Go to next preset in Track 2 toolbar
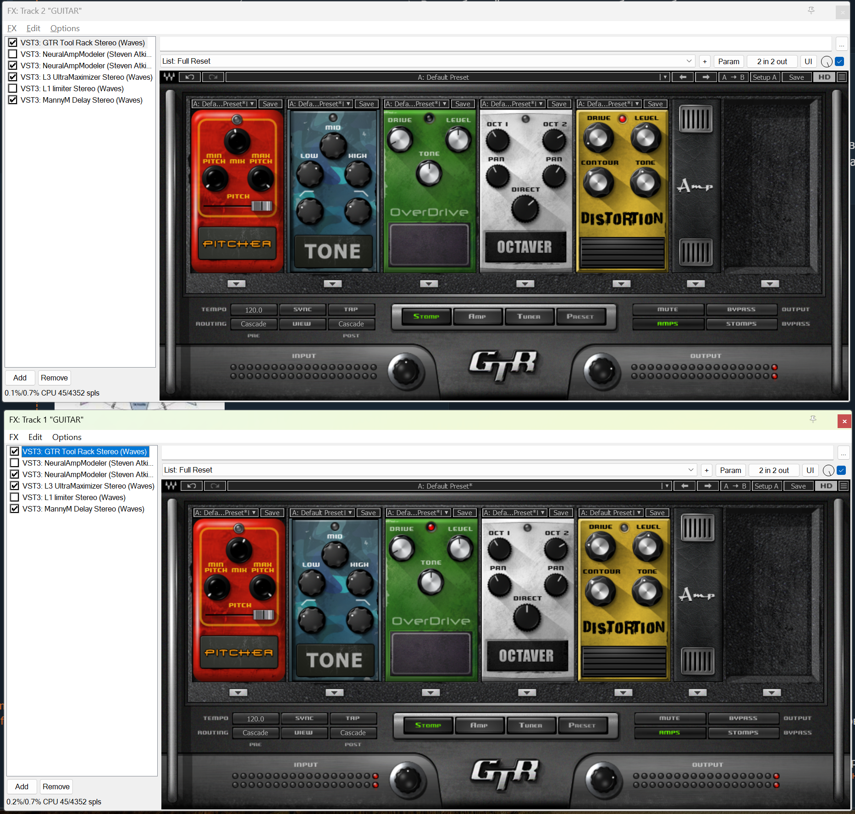Viewport: 855px width, 814px height. [x=706, y=77]
